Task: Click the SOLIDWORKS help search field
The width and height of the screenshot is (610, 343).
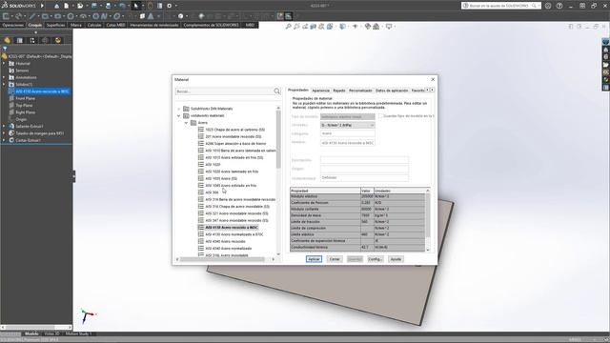Action: (500, 6)
